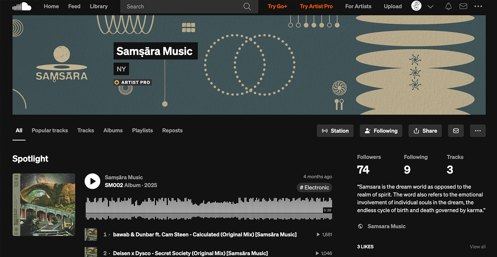Select track 2 Secret Society (Original Mix)
Viewport: 497px width, 257px height.
(x=190, y=253)
